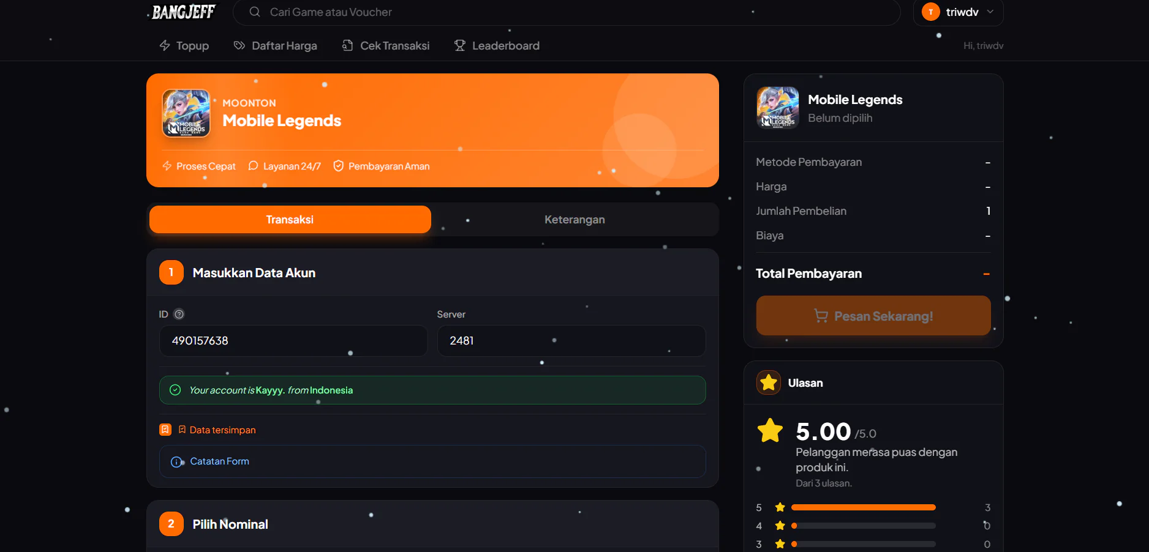Toggle the Data tersimpan orange checkbox
1149x552 pixels.
pyautogui.click(x=165, y=430)
